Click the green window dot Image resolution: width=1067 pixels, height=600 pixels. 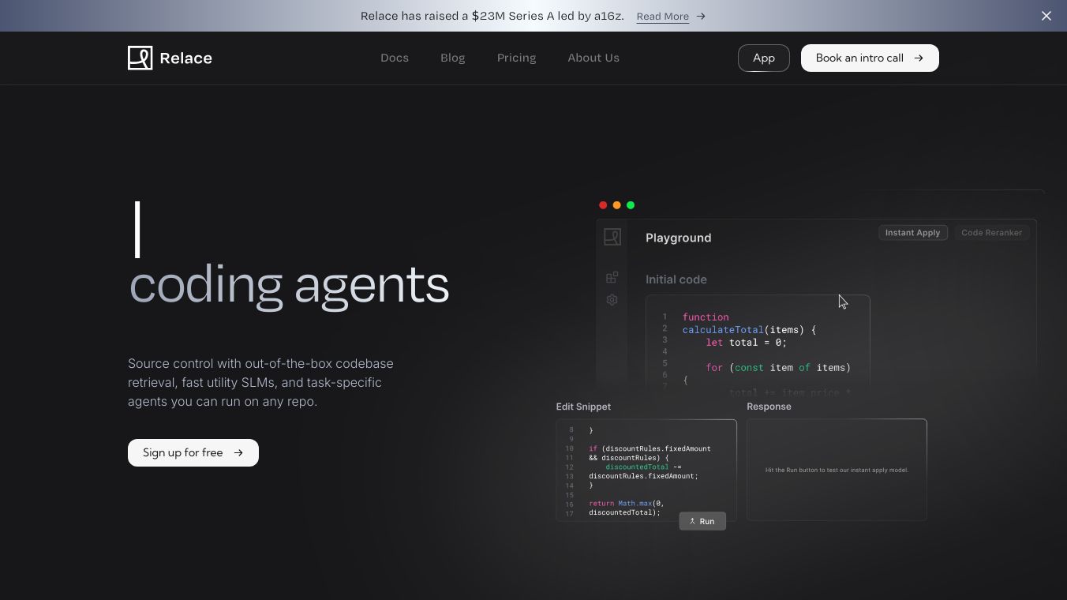[x=631, y=205]
